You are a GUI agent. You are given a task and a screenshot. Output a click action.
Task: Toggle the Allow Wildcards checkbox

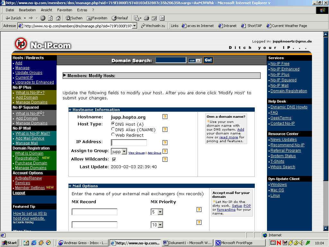[x=114, y=159]
